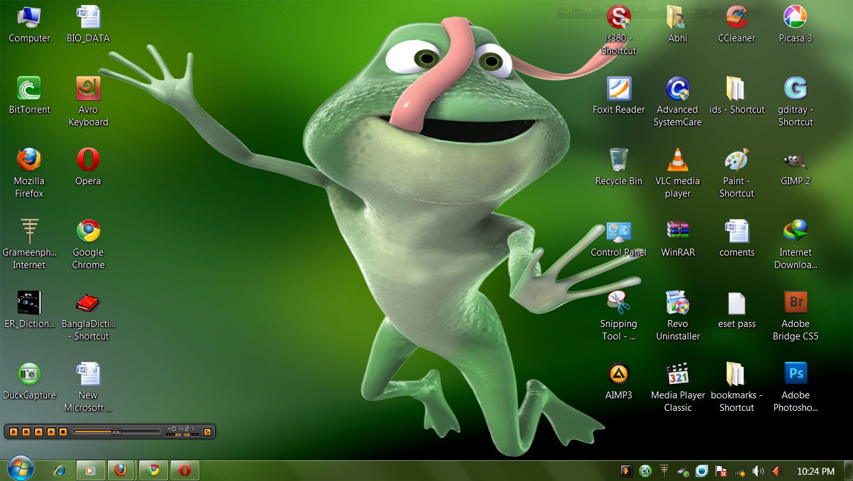Click the Advanced SystemCare icon
The width and height of the screenshot is (853, 481).
click(677, 102)
